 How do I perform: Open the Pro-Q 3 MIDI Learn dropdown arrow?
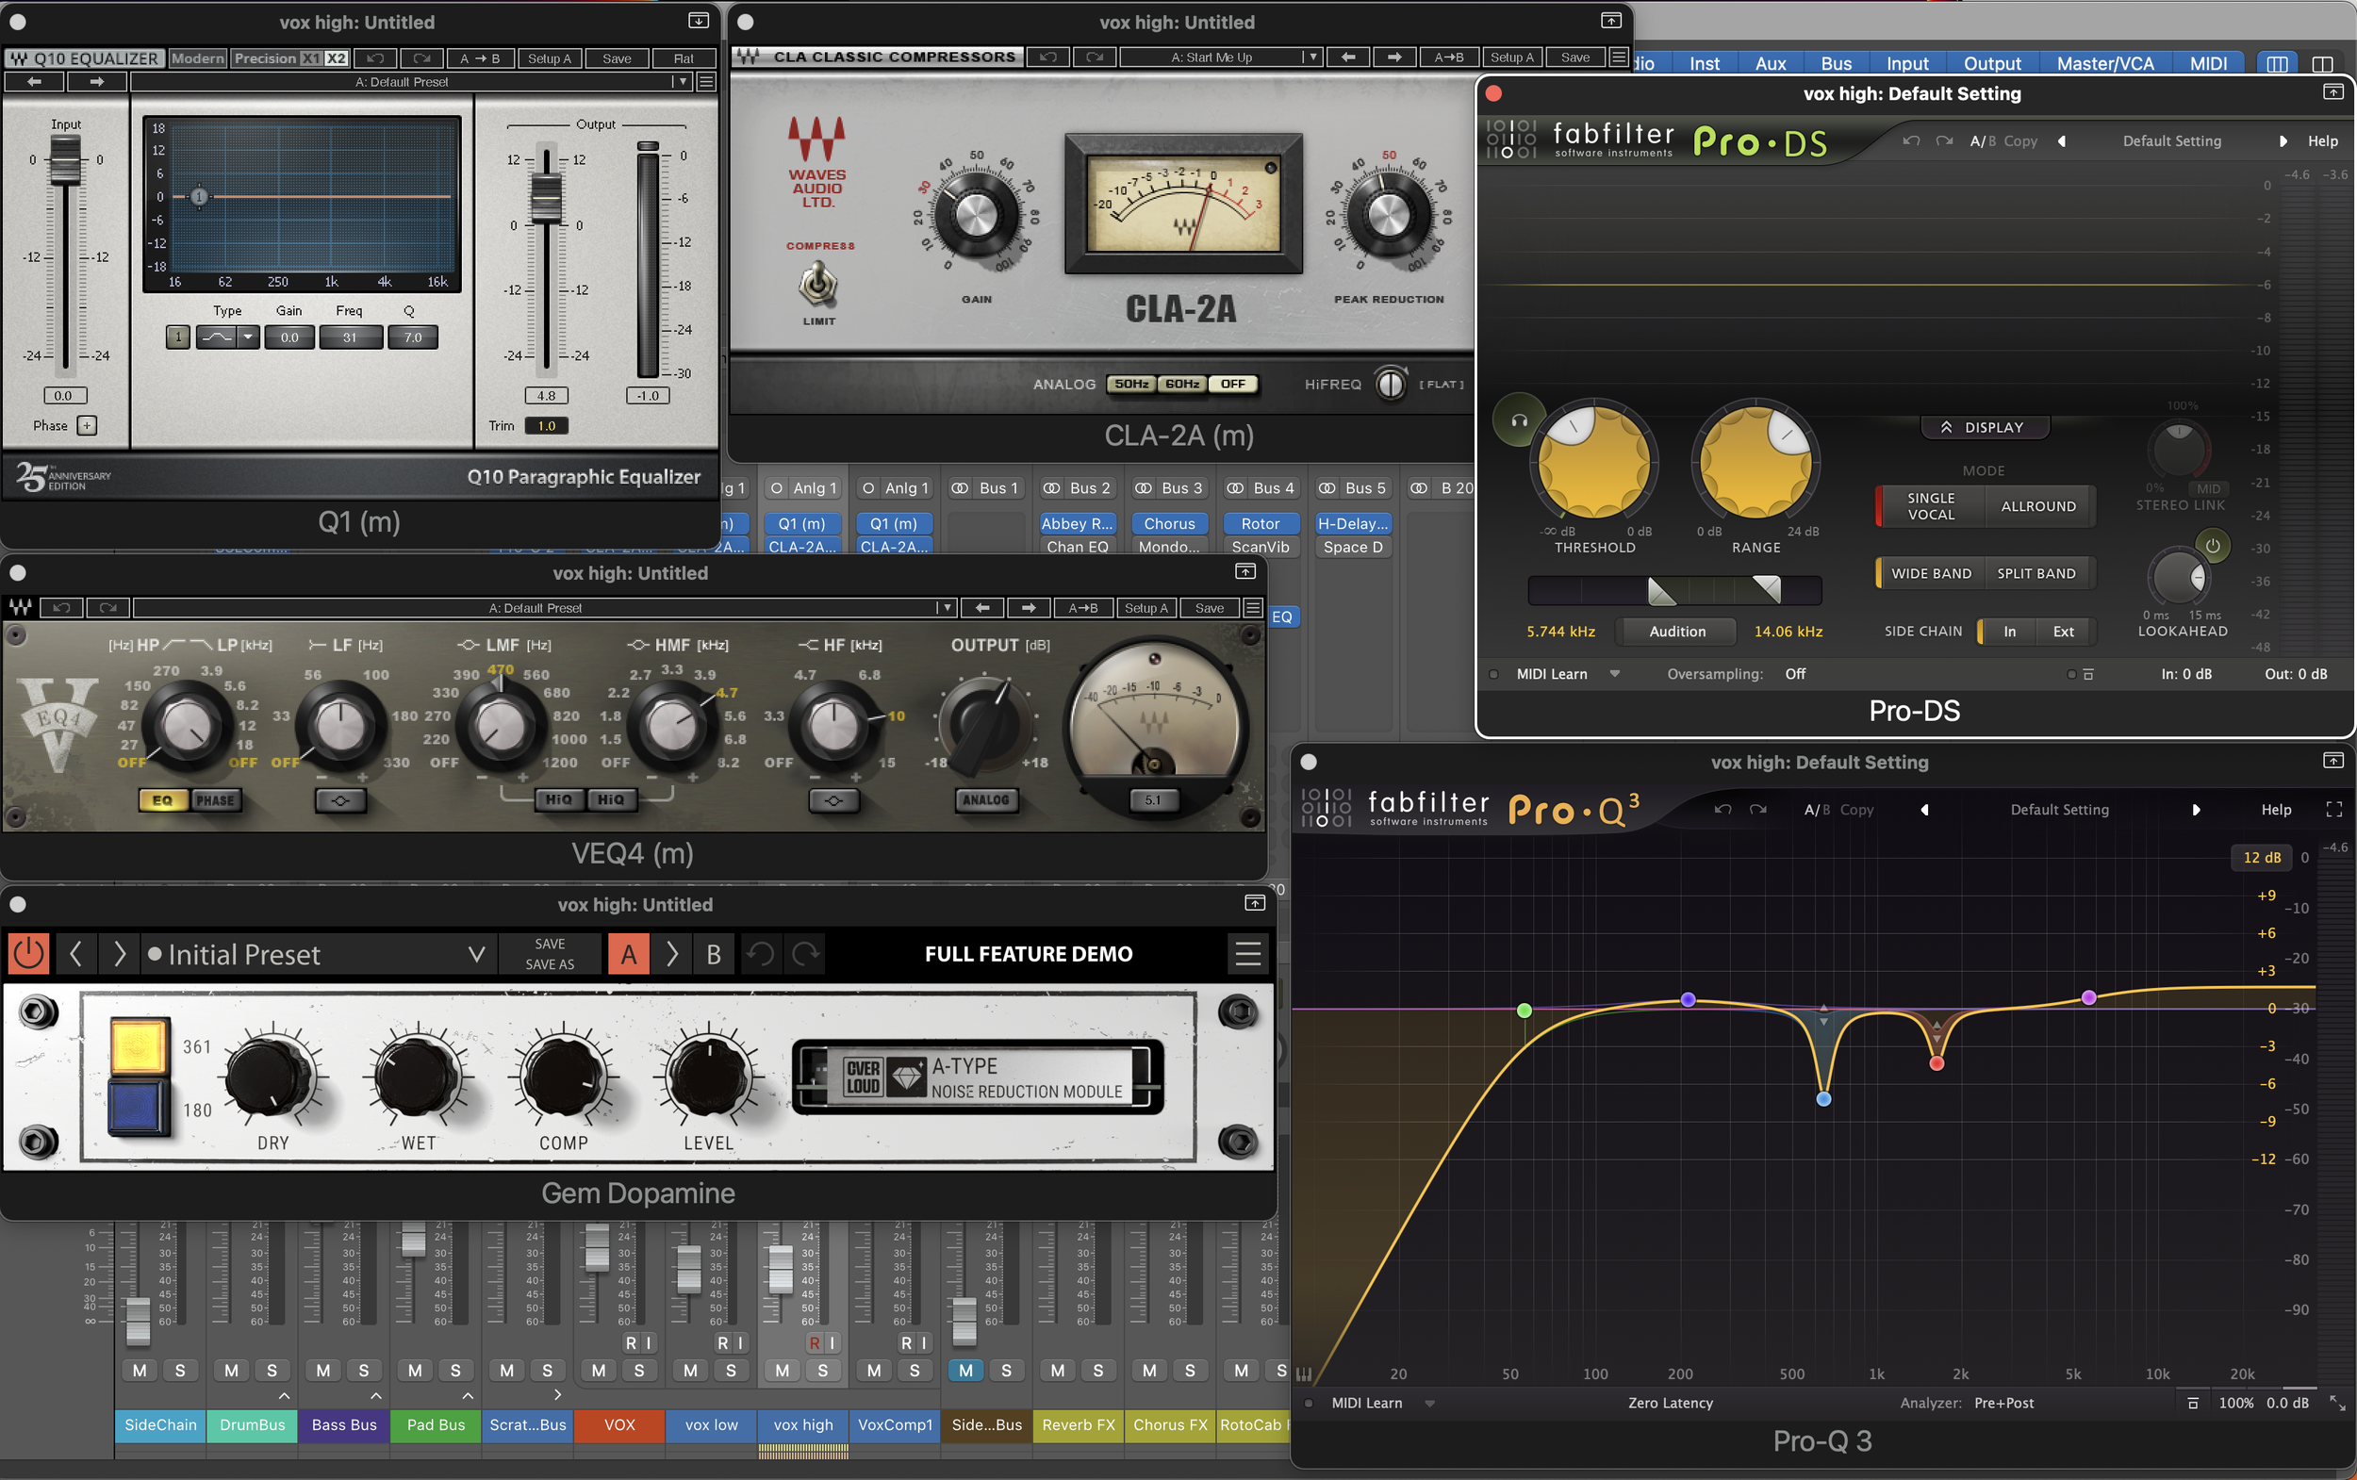tap(1430, 1403)
